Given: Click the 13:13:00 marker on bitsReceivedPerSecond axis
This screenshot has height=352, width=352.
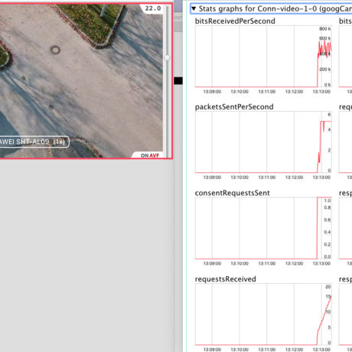Looking at the screenshot, I should pos(321,92).
